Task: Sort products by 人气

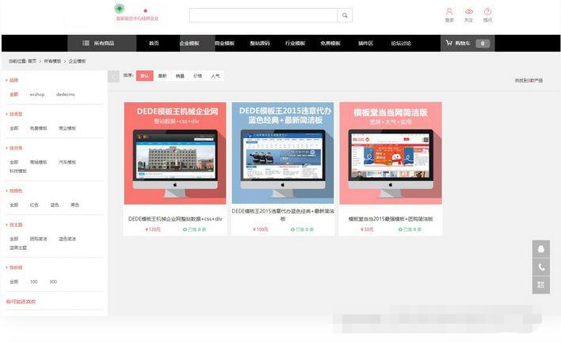Action: (x=216, y=76)
